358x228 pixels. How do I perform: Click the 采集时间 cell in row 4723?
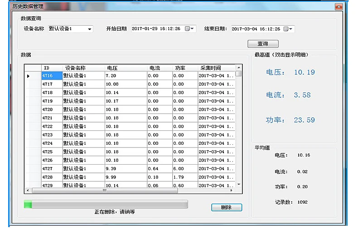click(x=216, y=135)
